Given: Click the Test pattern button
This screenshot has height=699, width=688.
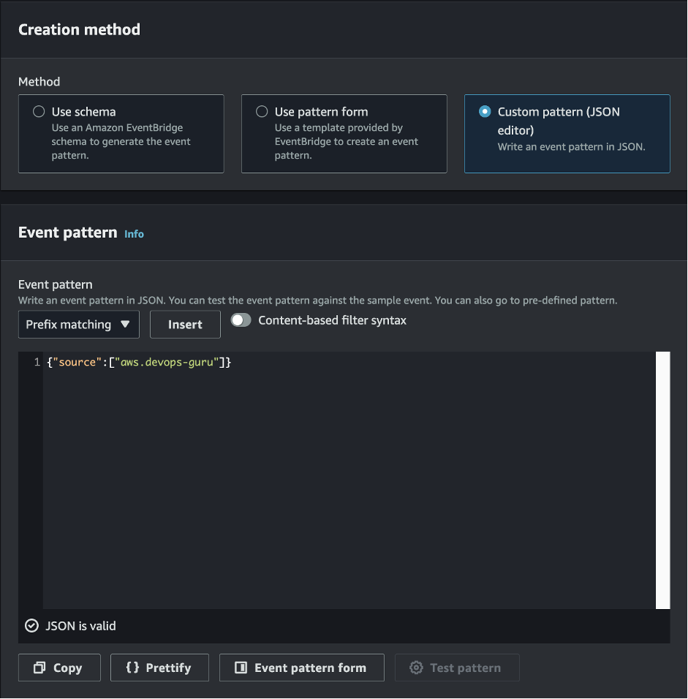Looking at the screenshot, I should click(457, 668).
